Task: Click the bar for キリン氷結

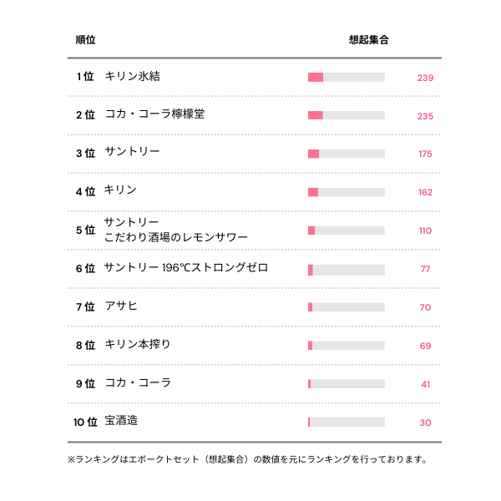Action: [346, 78]
